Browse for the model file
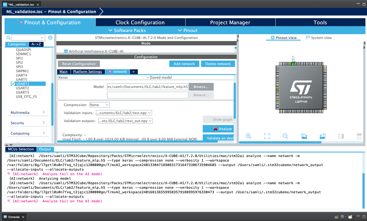The width and height of the screenshot is (367, 221). coord(201,86)
